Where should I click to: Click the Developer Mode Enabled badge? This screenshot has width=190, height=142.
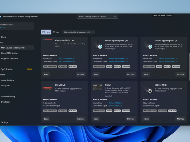(x=162, y=15)
